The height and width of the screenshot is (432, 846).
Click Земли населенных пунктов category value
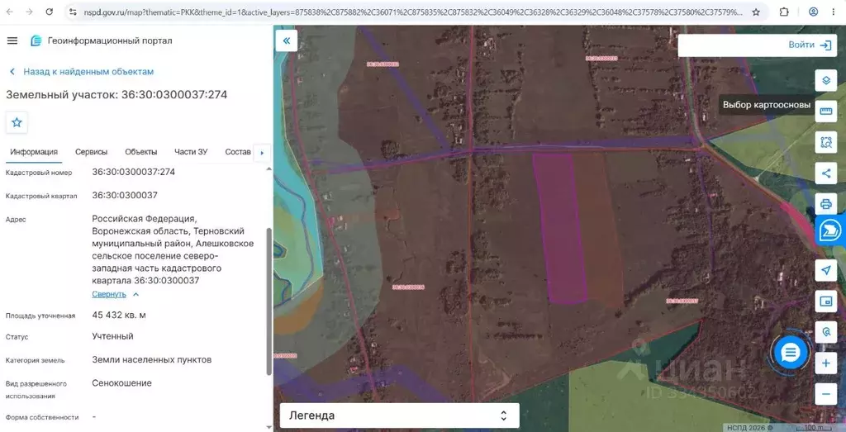pos(152,360)
